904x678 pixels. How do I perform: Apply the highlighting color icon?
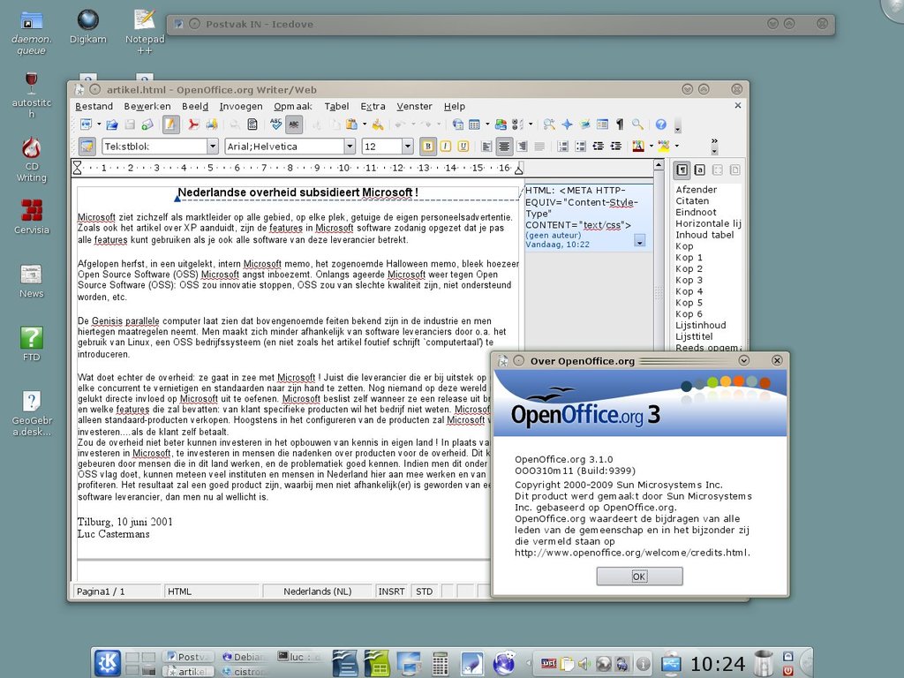pos(664,147)
